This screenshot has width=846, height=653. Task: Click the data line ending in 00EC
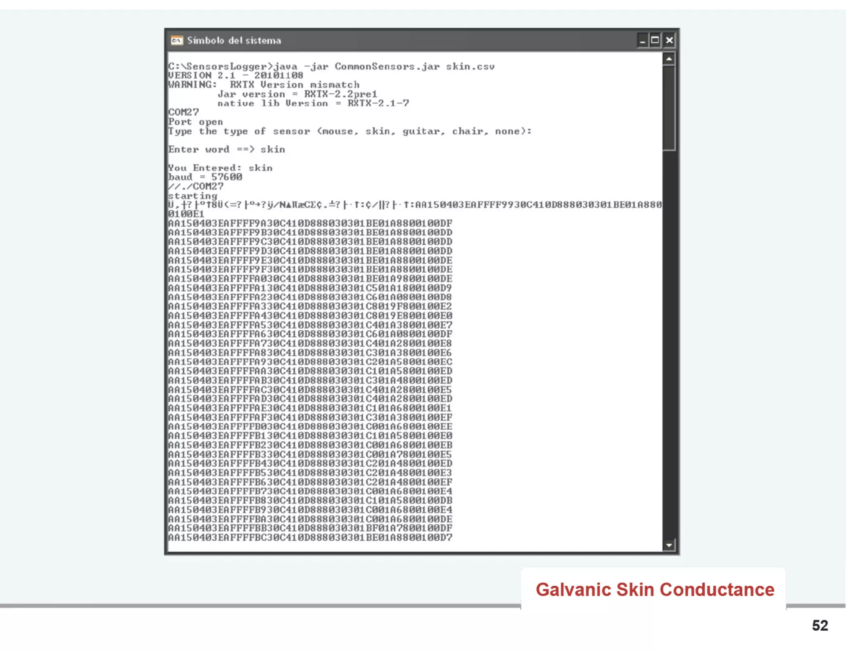point(310,362)
